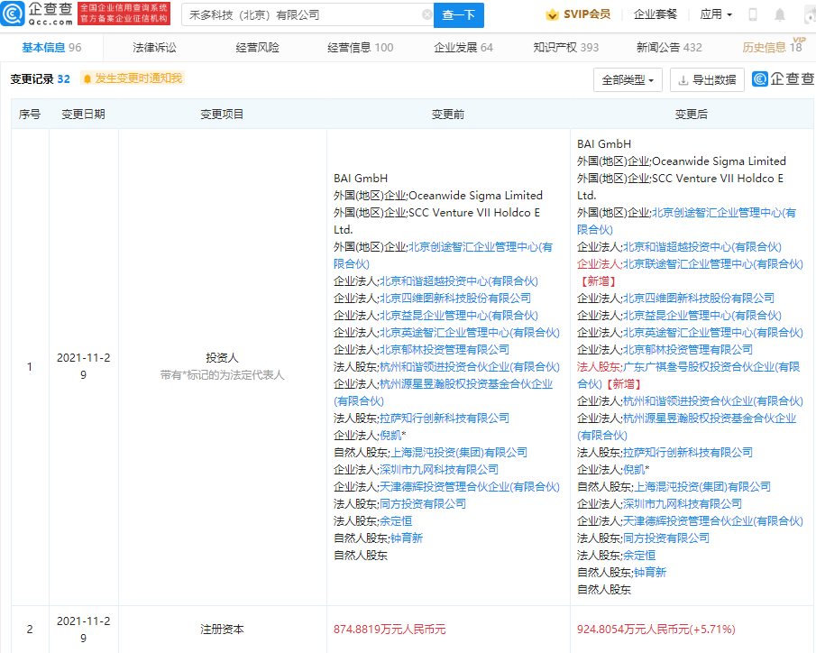Open 北京和谐超越投资中心 in the 变更前 column
The image size is (816, 653).
458,281
